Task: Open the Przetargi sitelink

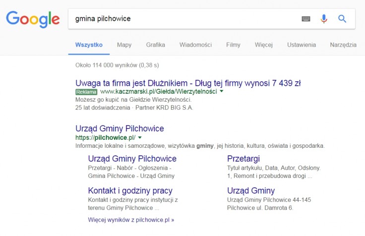Action: [243, 159]
